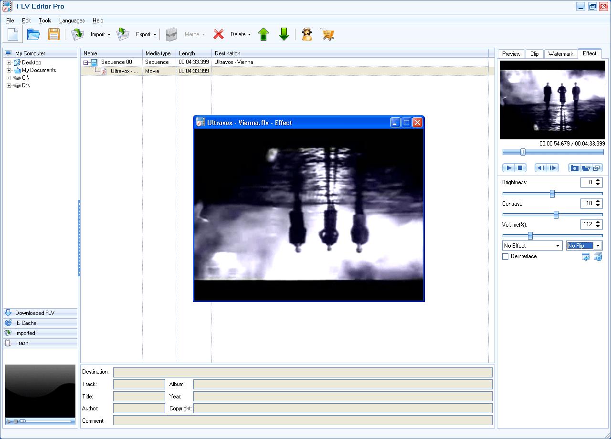
Task: Click the apply-to-all gear icon beside Deinterlace
Action: (x=598, y=257)
